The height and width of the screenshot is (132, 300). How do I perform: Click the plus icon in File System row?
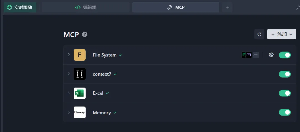click(256, 55)
